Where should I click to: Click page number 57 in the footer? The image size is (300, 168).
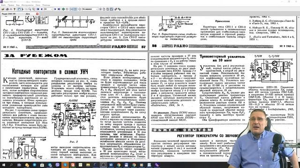pyautogui.click(x=143, y=47)
